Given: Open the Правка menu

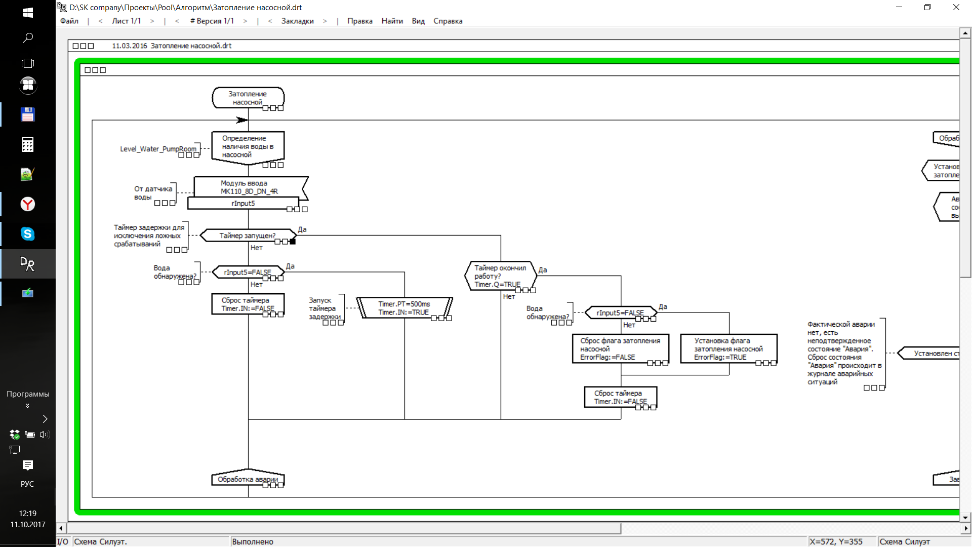Looking at the screenshot, I should tap(359, 21).
